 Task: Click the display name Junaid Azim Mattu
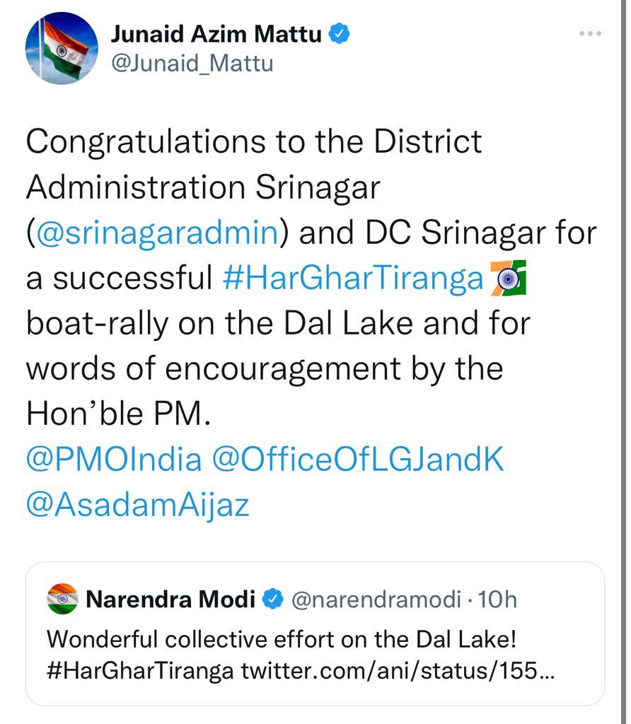click(216, 34)
